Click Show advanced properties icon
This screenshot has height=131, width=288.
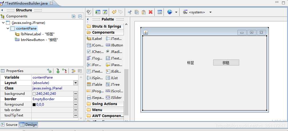coord(73,71)
